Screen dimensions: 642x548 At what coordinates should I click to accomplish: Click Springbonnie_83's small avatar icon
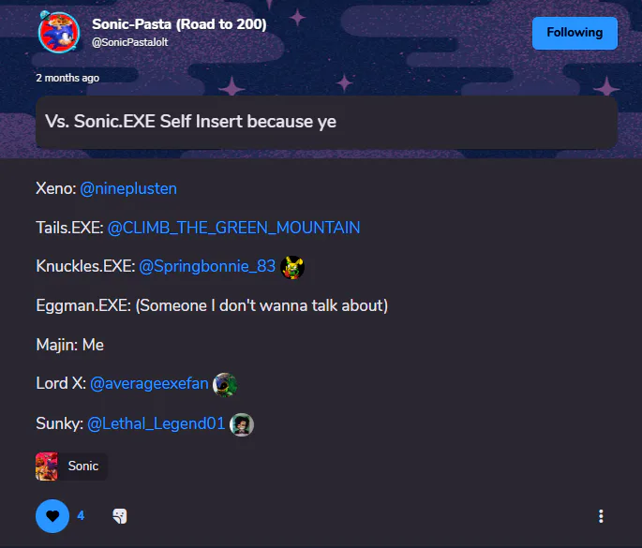[x=292, y=267]
